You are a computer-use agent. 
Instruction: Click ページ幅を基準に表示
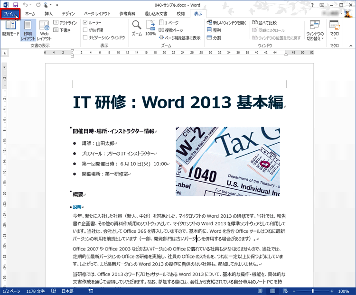click(x=179, y=37)
